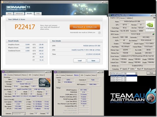The height and width of the screenshot is (117, 157).
Task: Select the highlighted GTX 580 list entry
Action: click(124, 76)
